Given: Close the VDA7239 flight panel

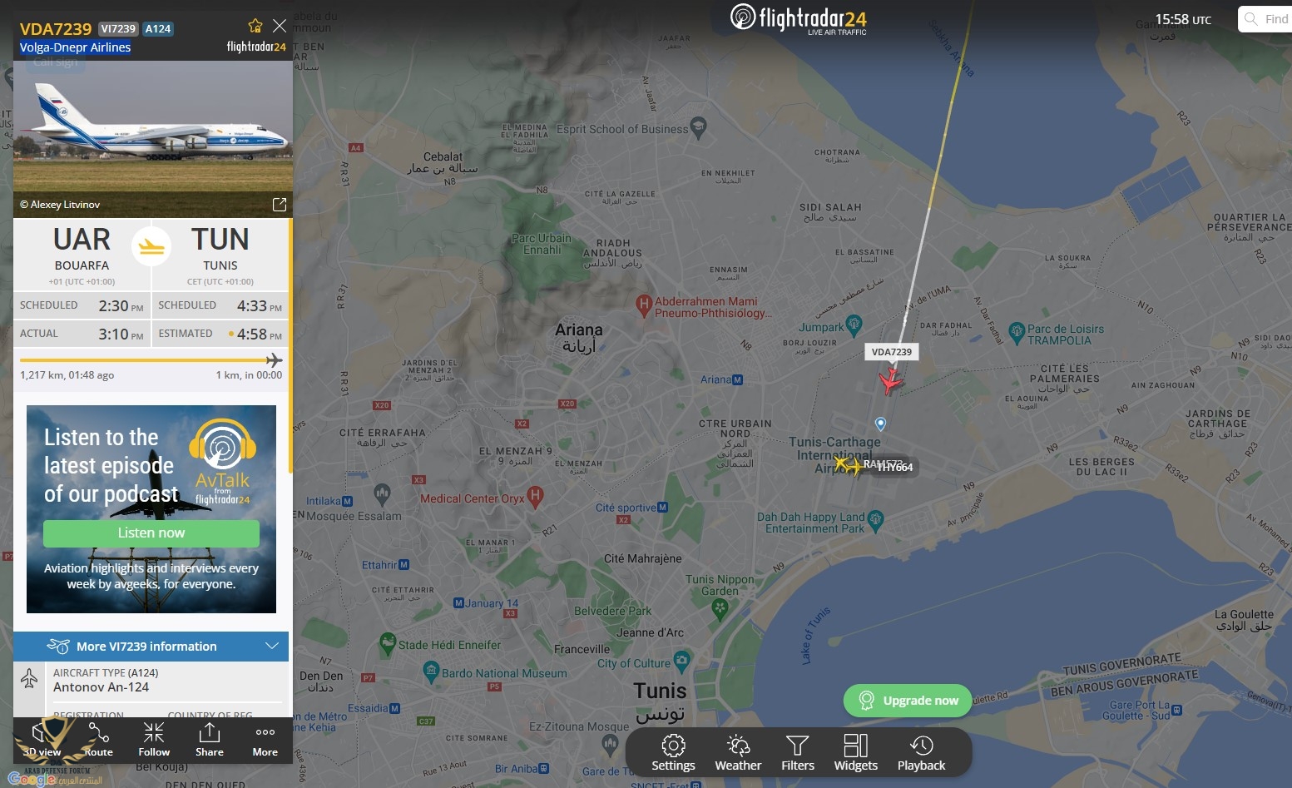Looking at the screenshot, I should click(x=280, y=26).
